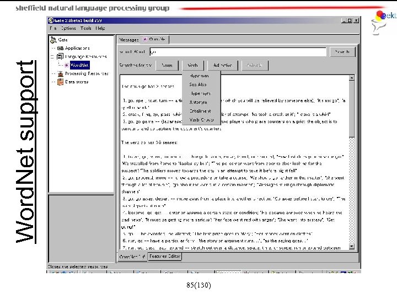Open the Options menu

pyautogui.click(x=68, y=28)
